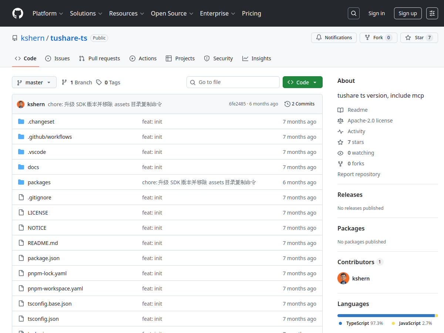
Task: Fork this repository
Action: [x=378, y=38]
